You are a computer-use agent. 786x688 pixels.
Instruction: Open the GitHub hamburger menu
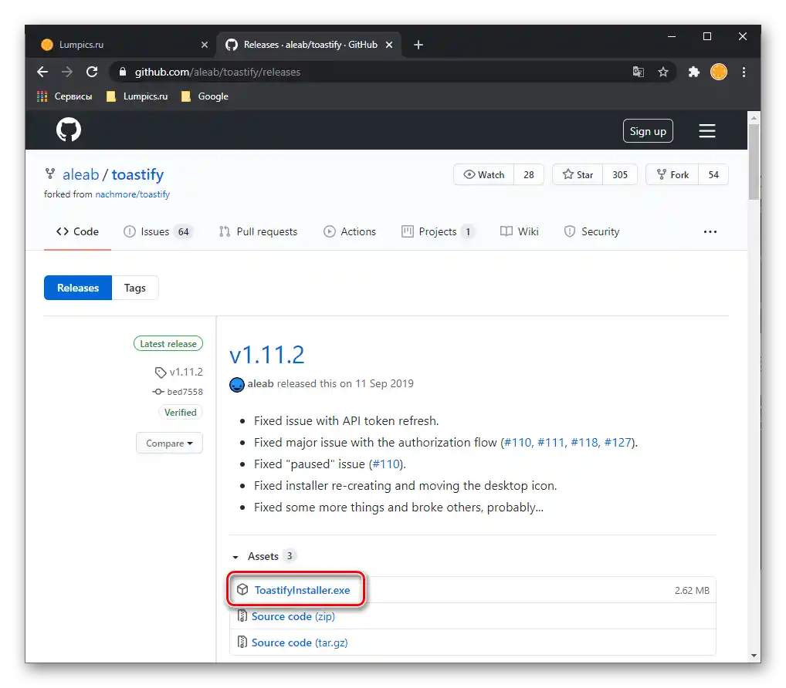[707, 131]
